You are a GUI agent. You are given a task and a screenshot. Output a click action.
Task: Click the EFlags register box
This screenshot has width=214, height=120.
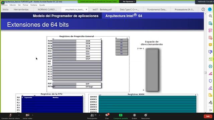click(89, 87)
